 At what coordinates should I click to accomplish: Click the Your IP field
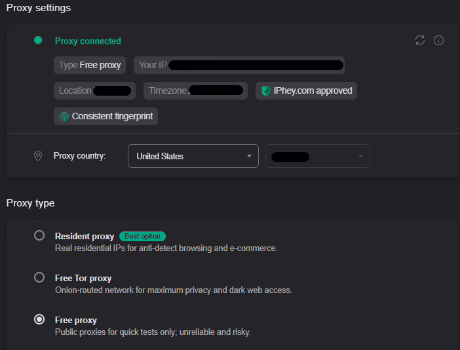click(239, 66)
